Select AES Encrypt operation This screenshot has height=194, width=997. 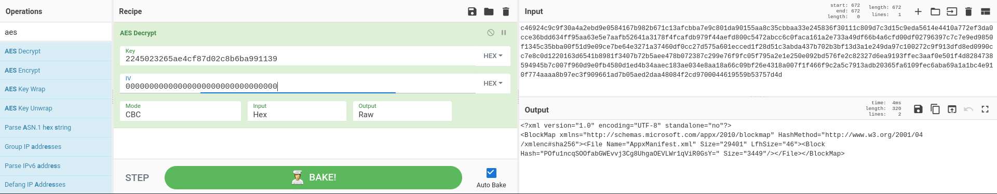tap(56, 71)
